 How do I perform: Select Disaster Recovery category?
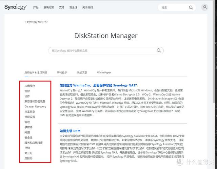point(35,107)
